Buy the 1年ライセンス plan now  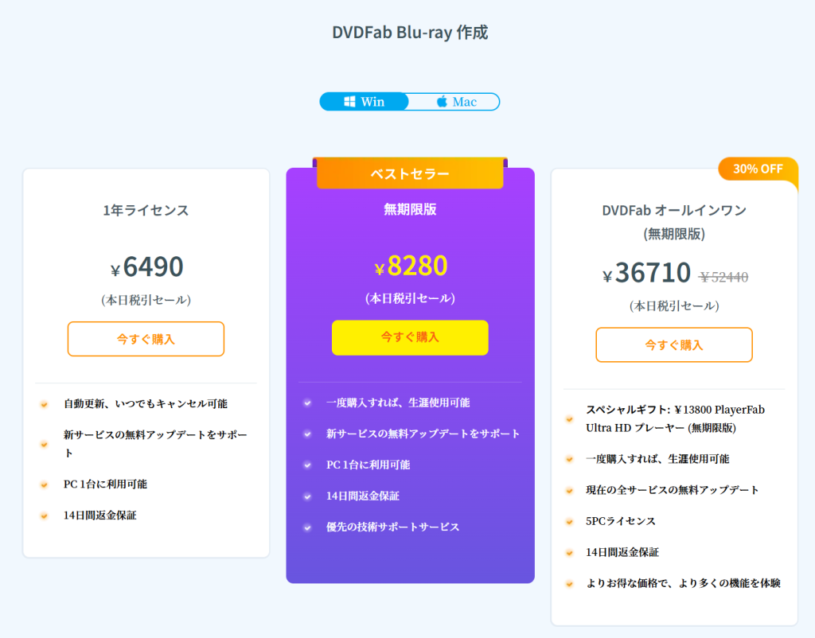[146, 339]
